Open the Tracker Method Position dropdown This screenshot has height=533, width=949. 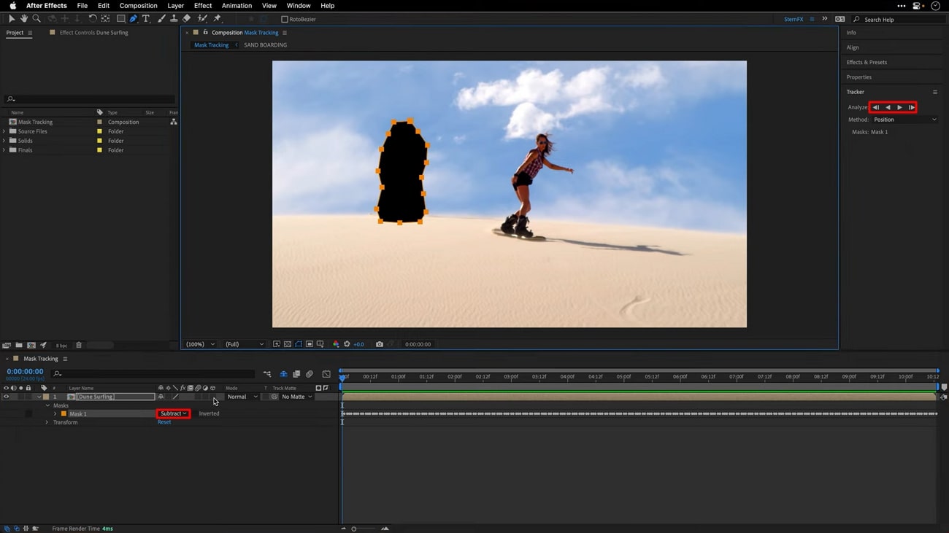904,120
